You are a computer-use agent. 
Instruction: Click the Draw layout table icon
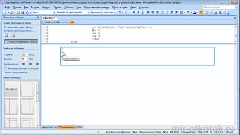point(6,35)
